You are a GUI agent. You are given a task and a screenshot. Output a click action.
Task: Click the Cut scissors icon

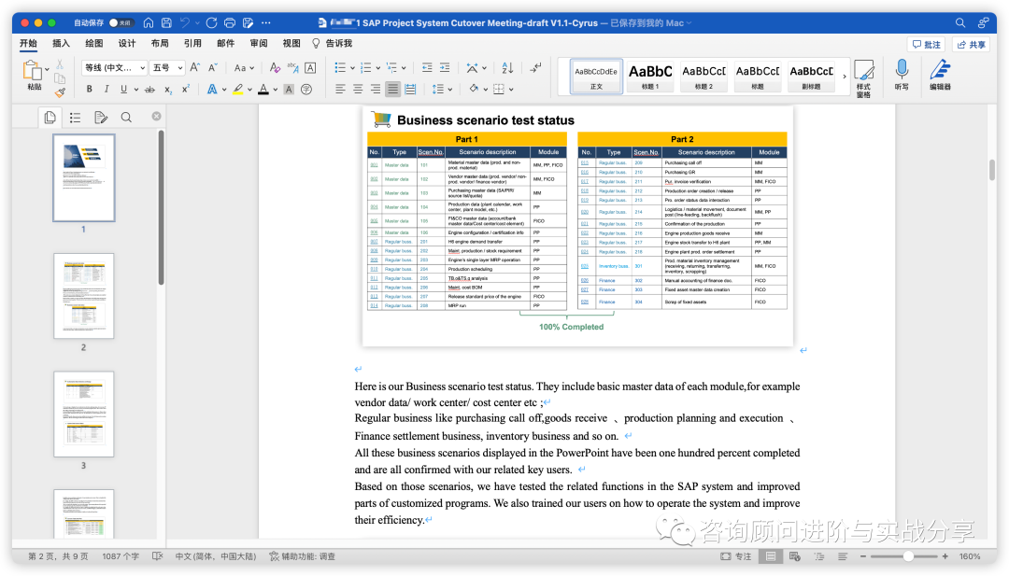pyautogui.click(x=60, y=64)
